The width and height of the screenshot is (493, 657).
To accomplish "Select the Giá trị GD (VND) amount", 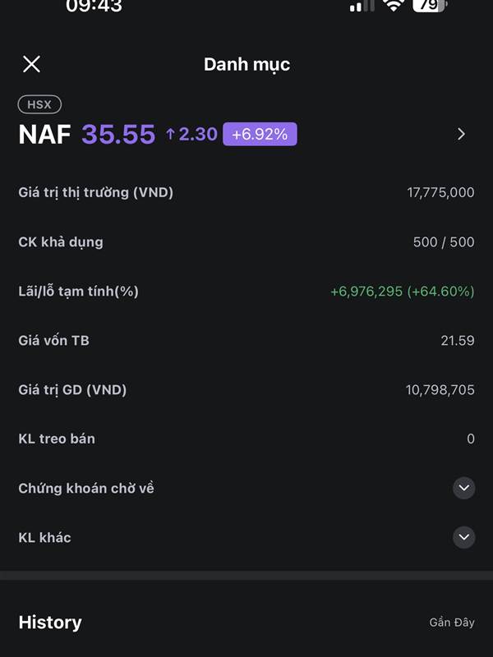I will pyautogui.click(x=440, y=390).
